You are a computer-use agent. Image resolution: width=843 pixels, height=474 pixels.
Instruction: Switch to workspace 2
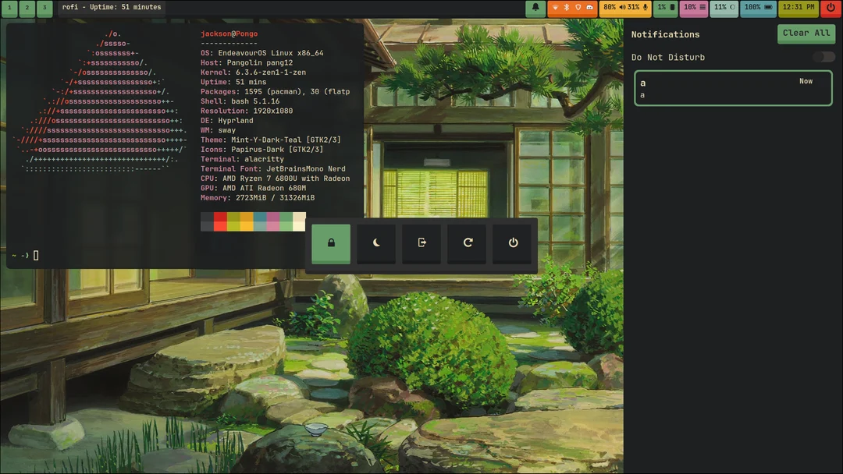[27, 8]
